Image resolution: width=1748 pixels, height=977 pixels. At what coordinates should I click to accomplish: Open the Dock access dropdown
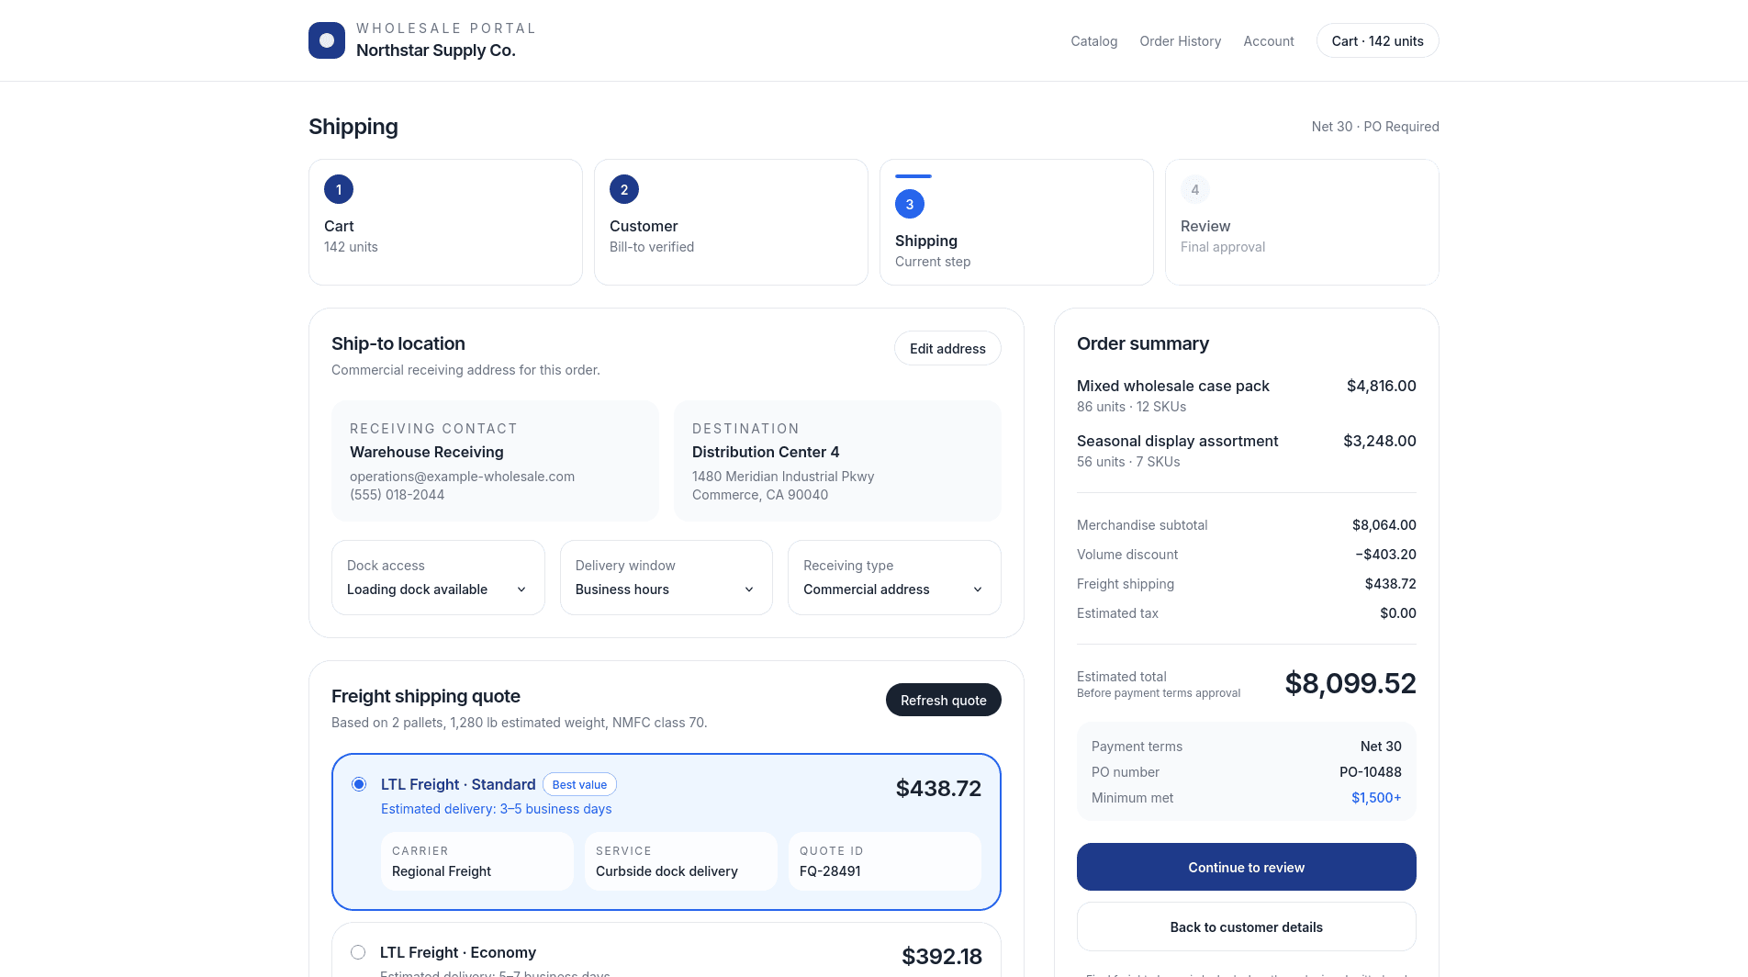(x=438, y=578)
